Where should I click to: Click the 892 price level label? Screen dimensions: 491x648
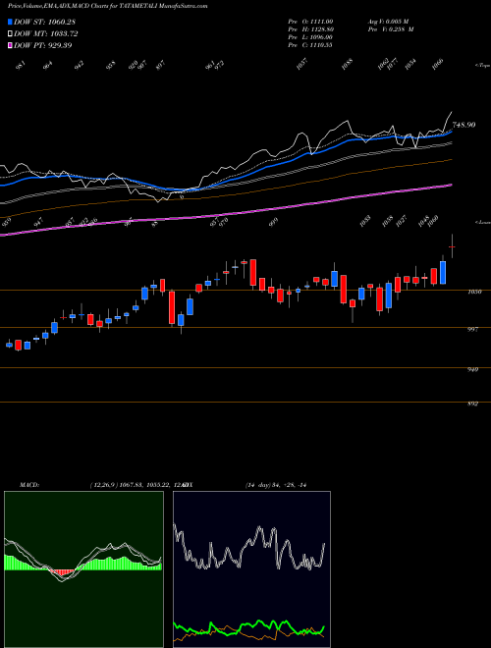point(472,404)
